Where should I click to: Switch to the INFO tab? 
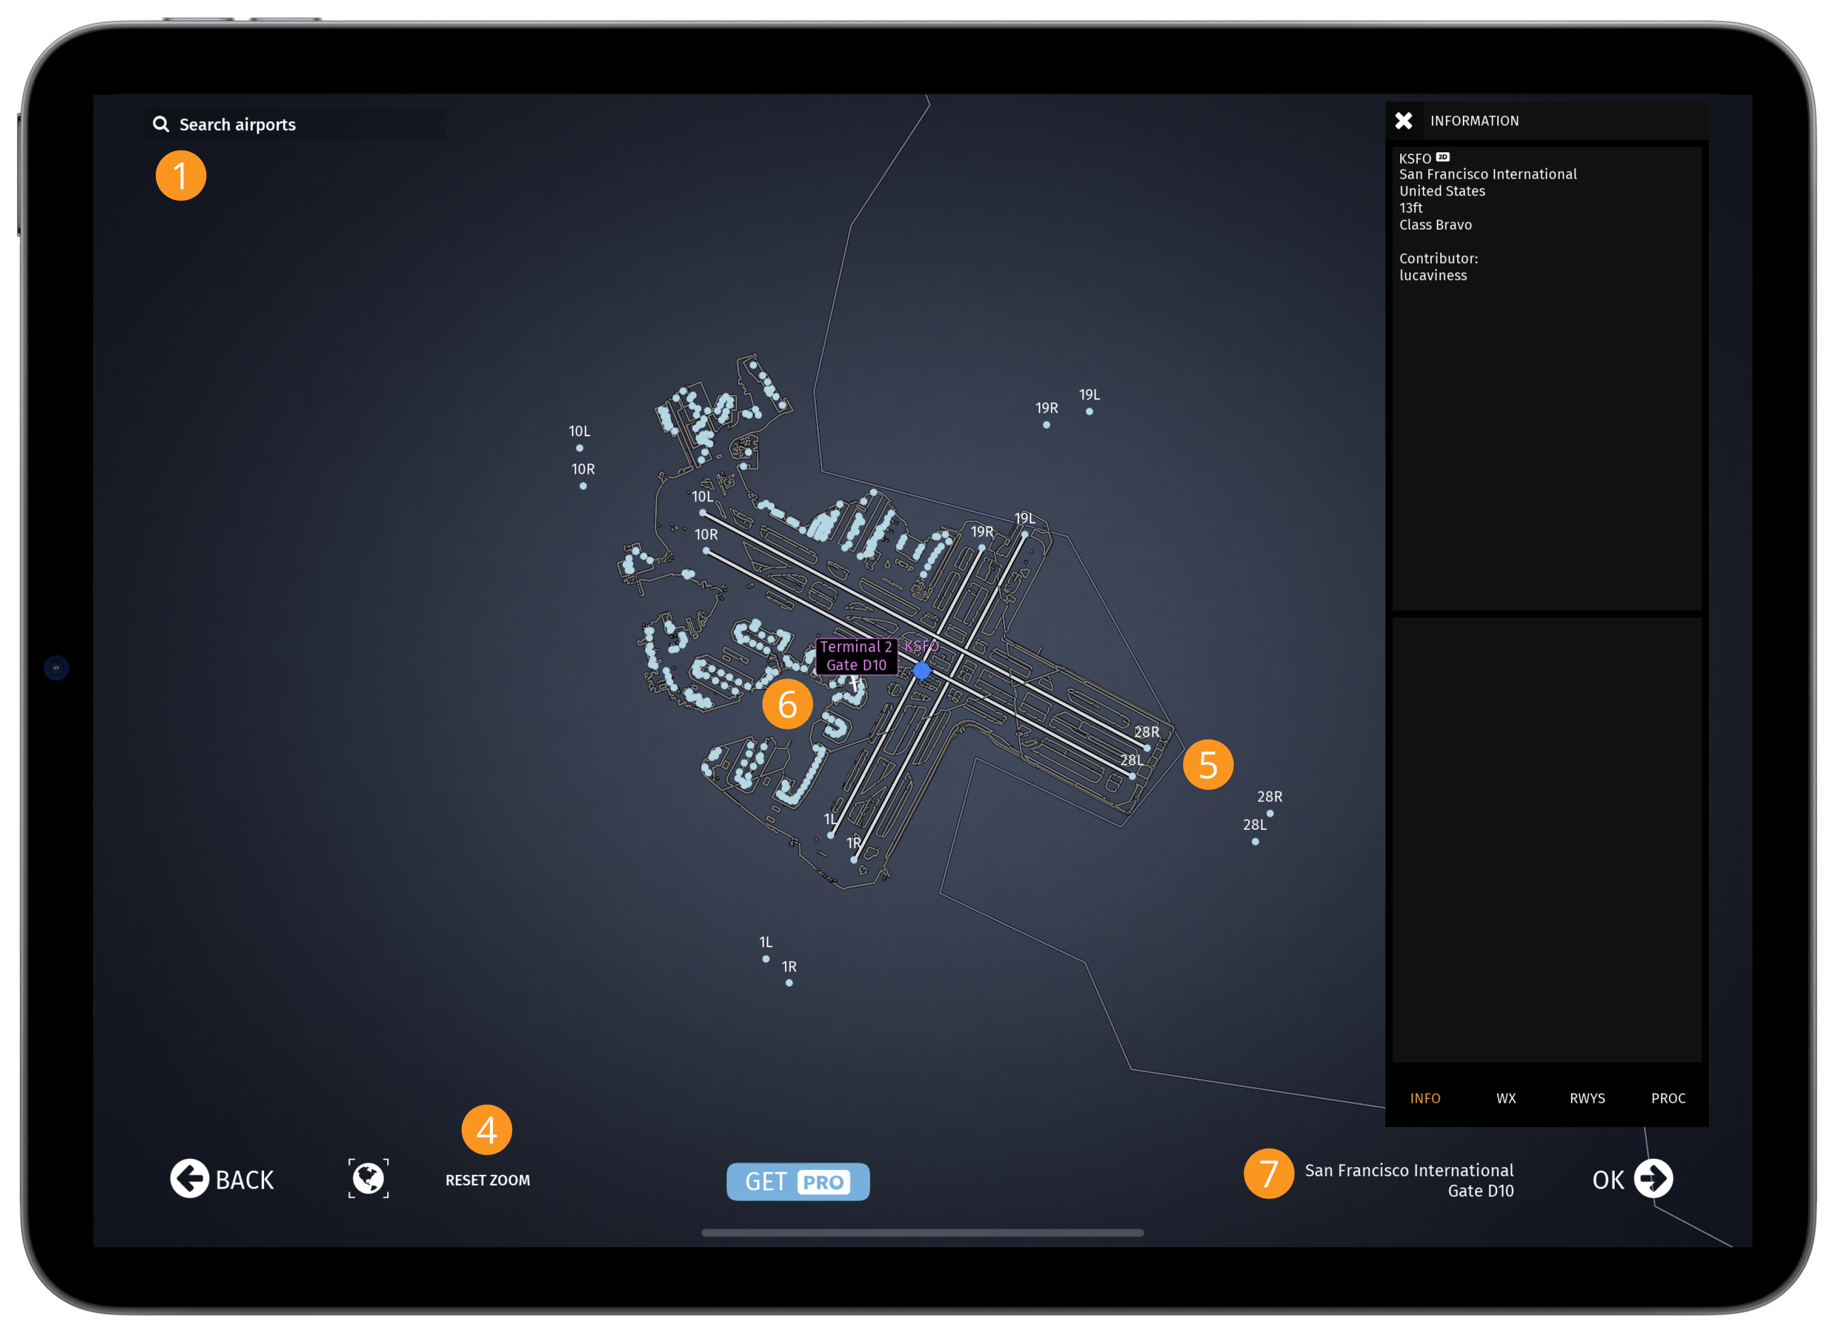(1424, 1098)
